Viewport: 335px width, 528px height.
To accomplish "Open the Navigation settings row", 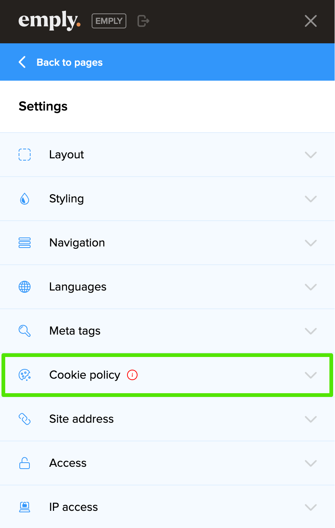I will coord(77,243).
